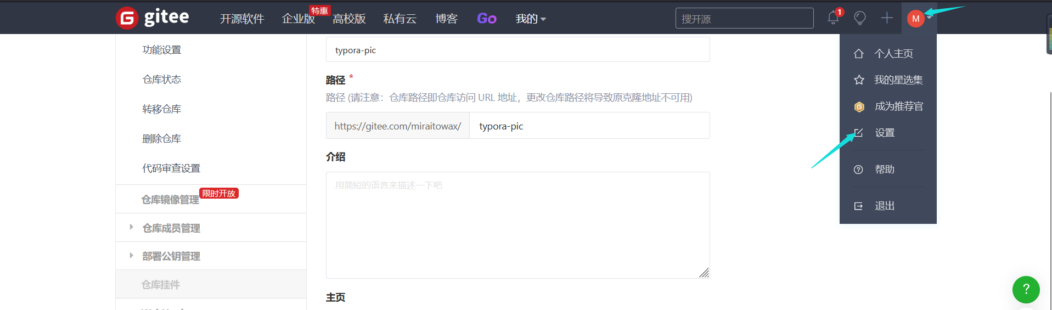The width and height of the screenshot is (1052, 310).
Task: Click the hexagon badge icon beside 成为推荐官
Action: tap(859, 106)
